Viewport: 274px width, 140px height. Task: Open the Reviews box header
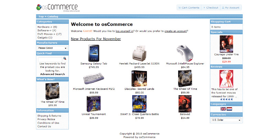[226, 67]
